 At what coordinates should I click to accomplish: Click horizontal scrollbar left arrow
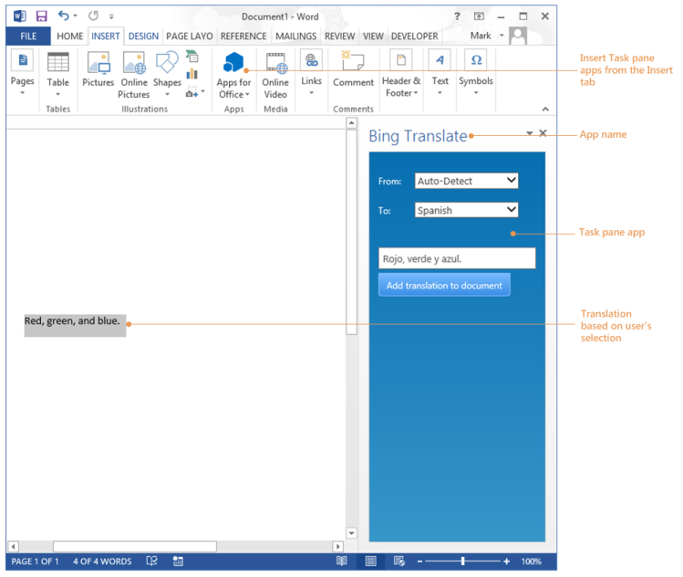click(13, 546)
